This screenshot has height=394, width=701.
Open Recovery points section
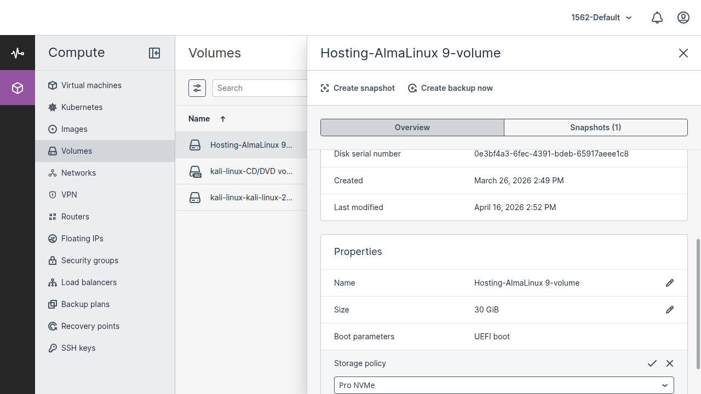tap(105, 326)
